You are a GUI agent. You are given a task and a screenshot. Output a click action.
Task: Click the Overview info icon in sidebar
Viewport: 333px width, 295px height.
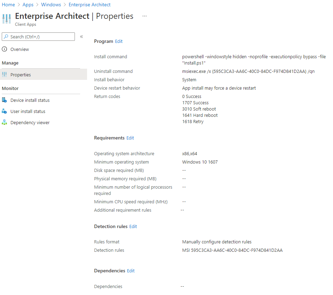5,49
